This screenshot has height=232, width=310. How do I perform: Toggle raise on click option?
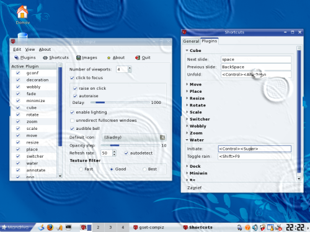75,88
